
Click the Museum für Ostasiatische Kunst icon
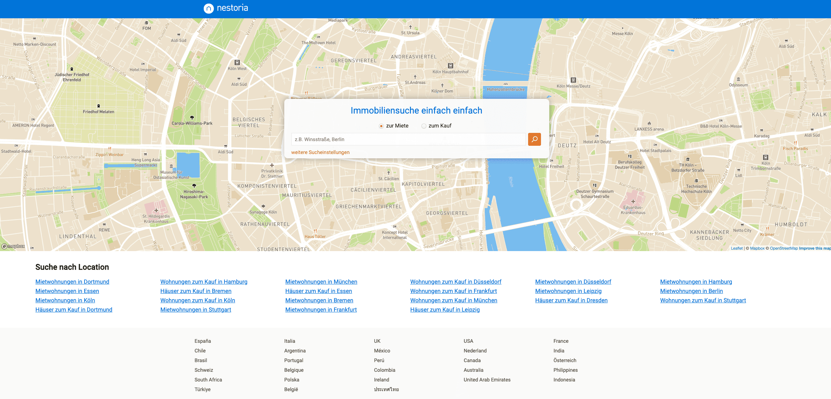(x=171, y=167)
